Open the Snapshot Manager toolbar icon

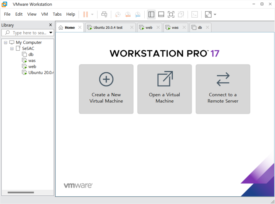click(x=138, y=15)
